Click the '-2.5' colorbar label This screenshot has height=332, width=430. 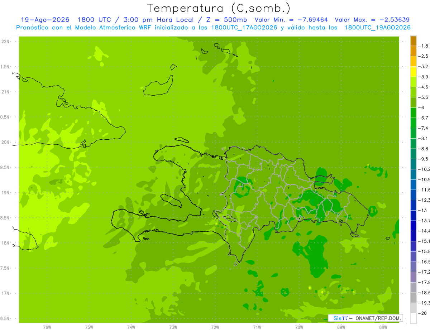click(423, 56)
